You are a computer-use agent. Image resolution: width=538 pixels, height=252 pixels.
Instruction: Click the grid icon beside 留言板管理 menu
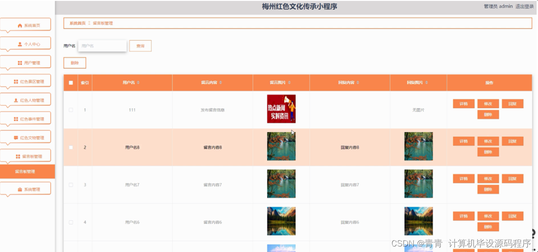(18, 157)
